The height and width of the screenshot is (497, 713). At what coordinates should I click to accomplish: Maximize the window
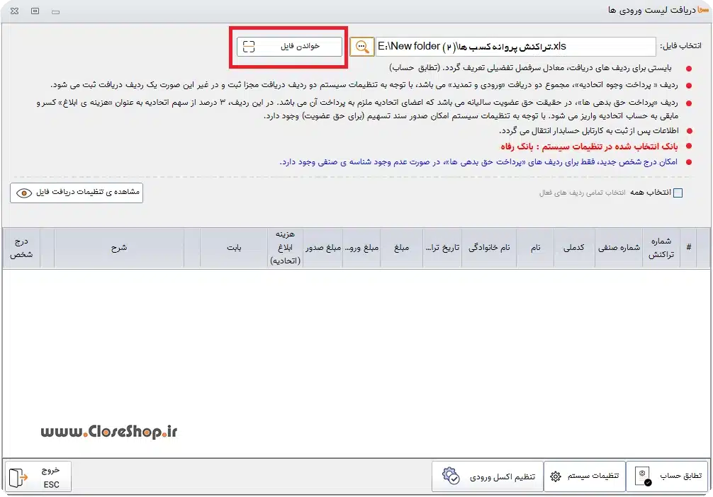pyautogui.click(x=35, y=11)
